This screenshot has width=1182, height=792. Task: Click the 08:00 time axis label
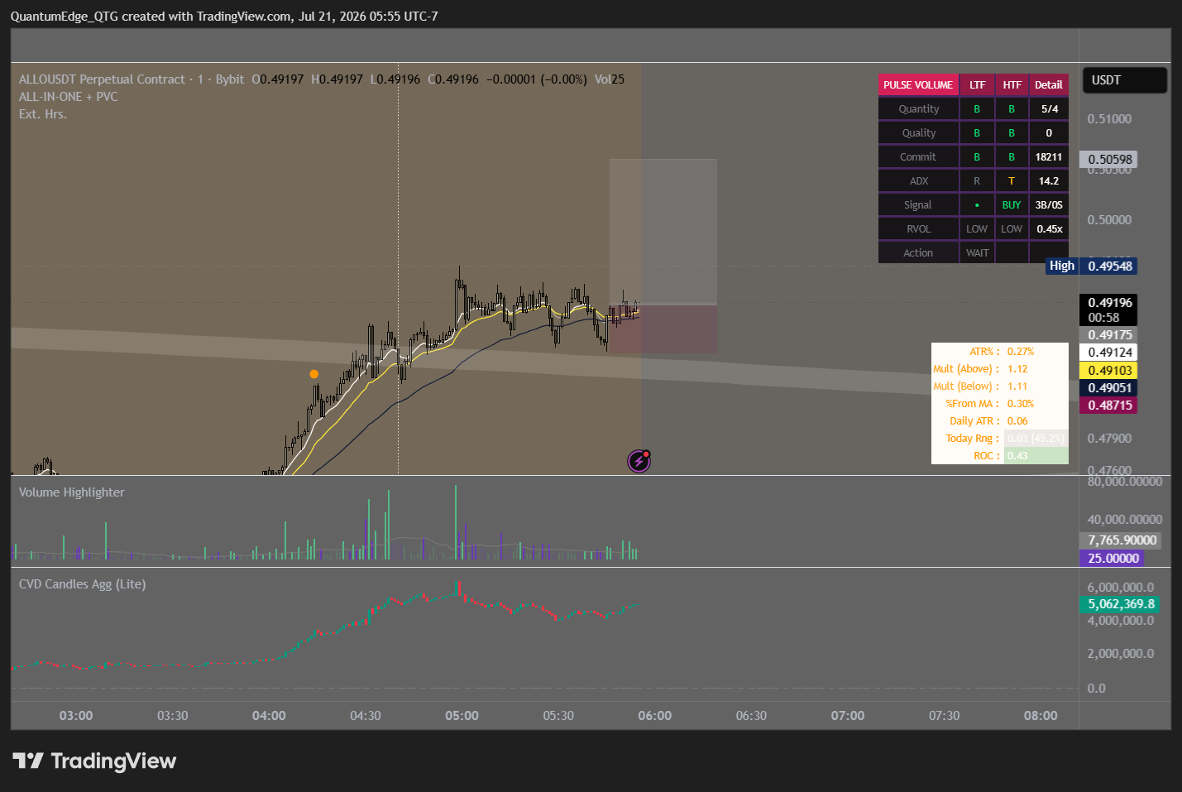coord(1041,716)
